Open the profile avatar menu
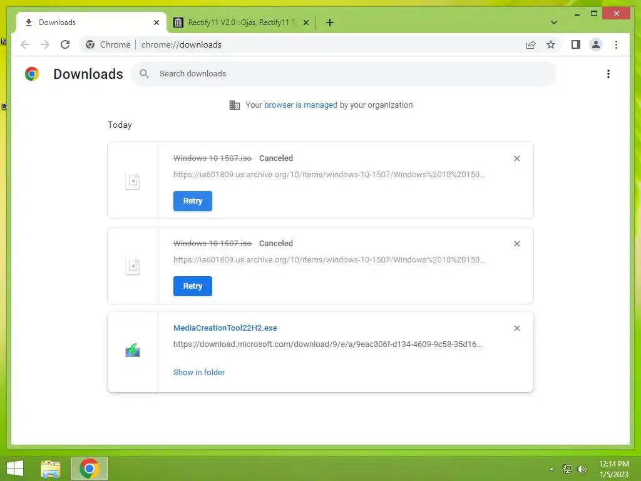Screen dimensions: 641x481 click(x=596, y=44)
